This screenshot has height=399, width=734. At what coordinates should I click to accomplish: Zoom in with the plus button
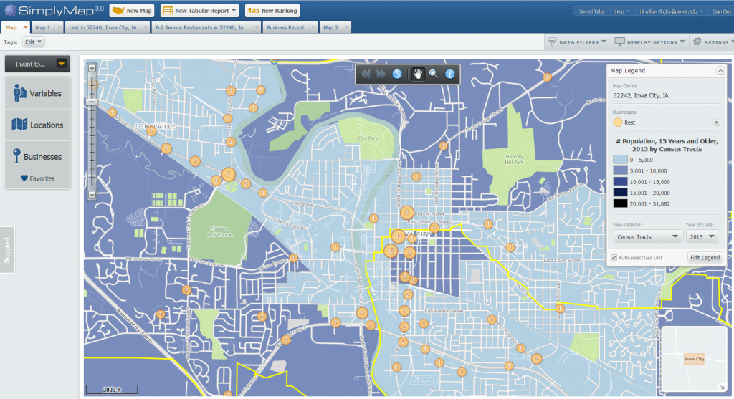[92, 68]
